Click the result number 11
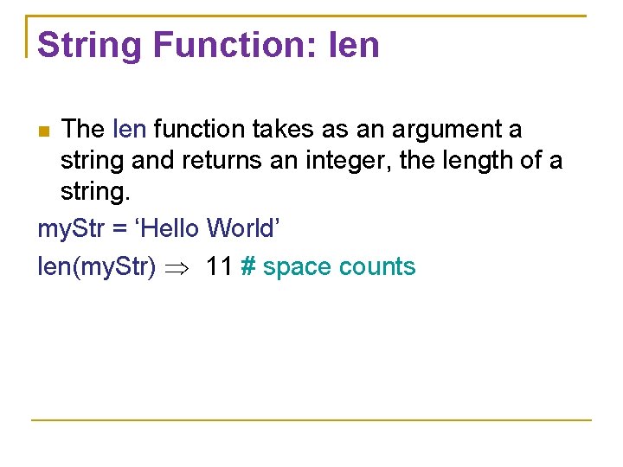Viewport: 623px width, 467px height. pyautogui.click(x=219, y=267)
